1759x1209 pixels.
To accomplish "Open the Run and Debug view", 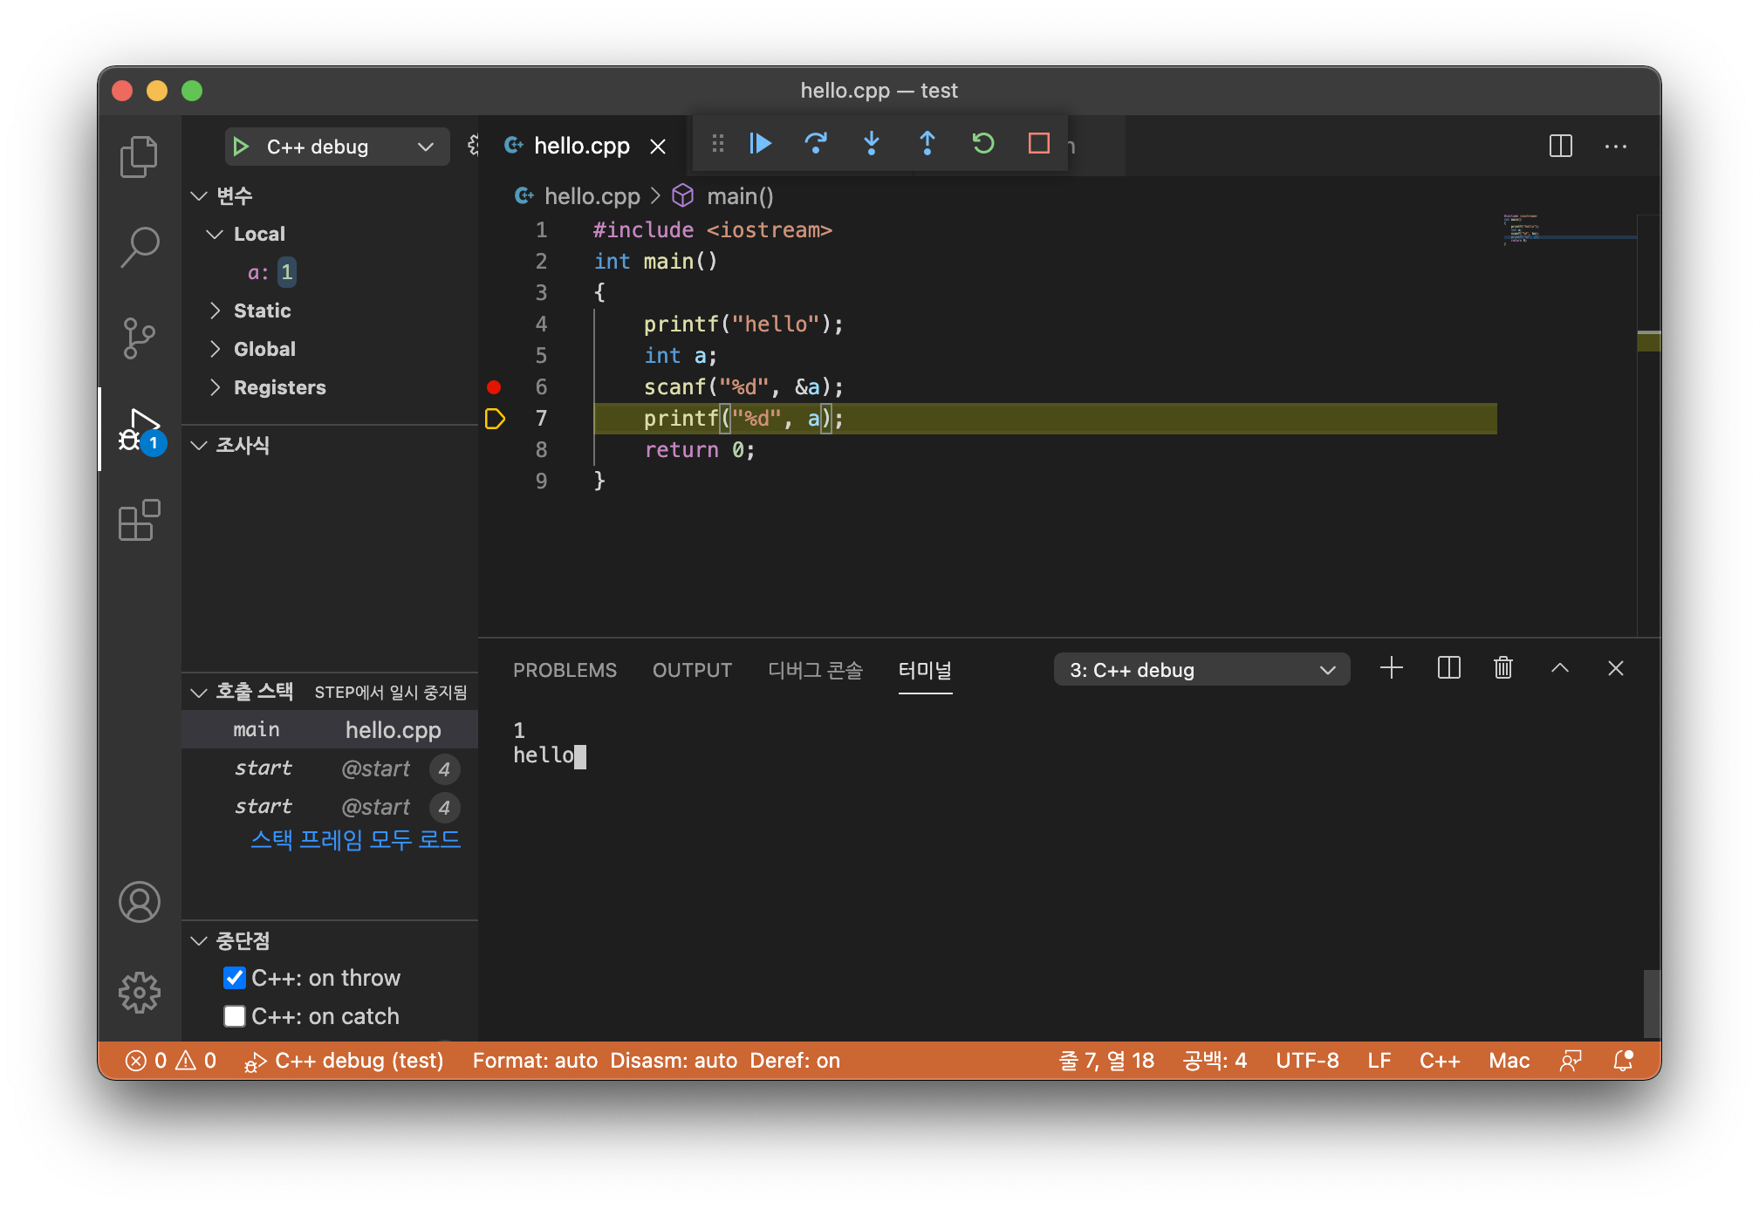I will point(139,429).
